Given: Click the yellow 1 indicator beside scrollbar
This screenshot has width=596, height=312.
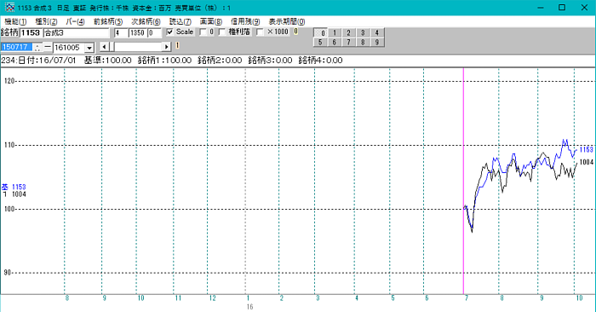Looking at the screenshot, I should (177, 46).
